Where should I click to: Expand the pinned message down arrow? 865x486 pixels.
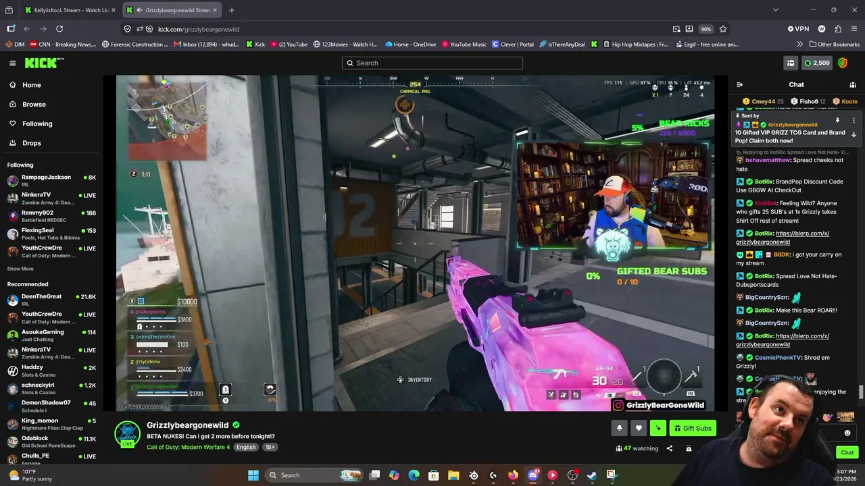[854, 134]
